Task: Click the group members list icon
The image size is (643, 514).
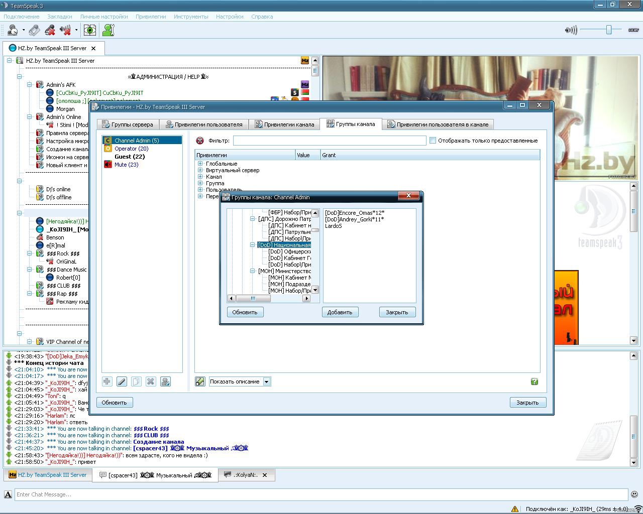Action: [165, 381]
